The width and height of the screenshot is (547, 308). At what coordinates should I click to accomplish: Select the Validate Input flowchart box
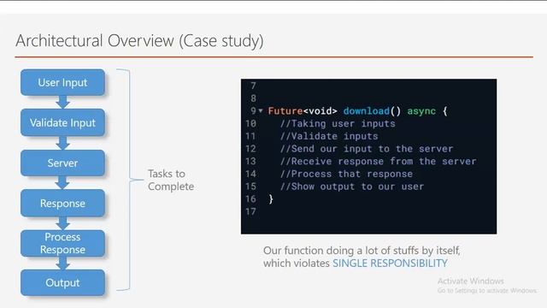(x=62, y=122)
